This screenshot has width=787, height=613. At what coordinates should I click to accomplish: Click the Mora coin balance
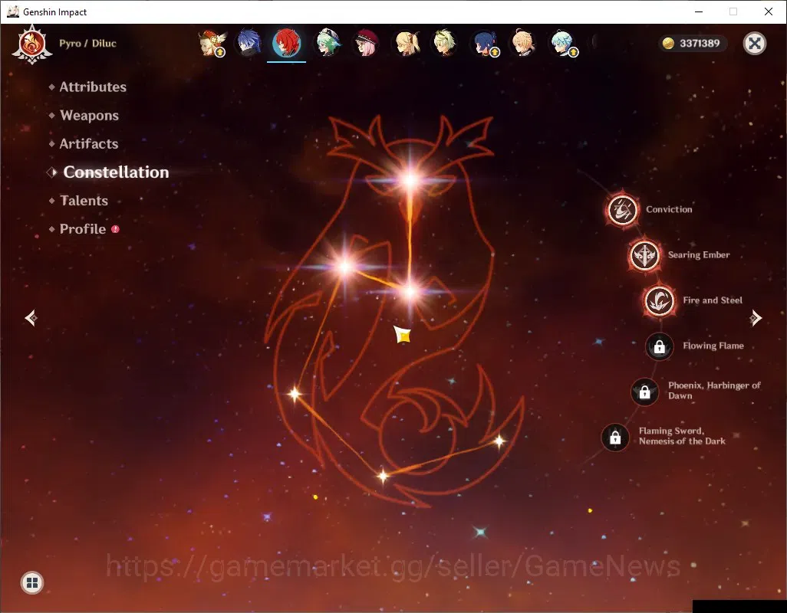tap(692, 44)
